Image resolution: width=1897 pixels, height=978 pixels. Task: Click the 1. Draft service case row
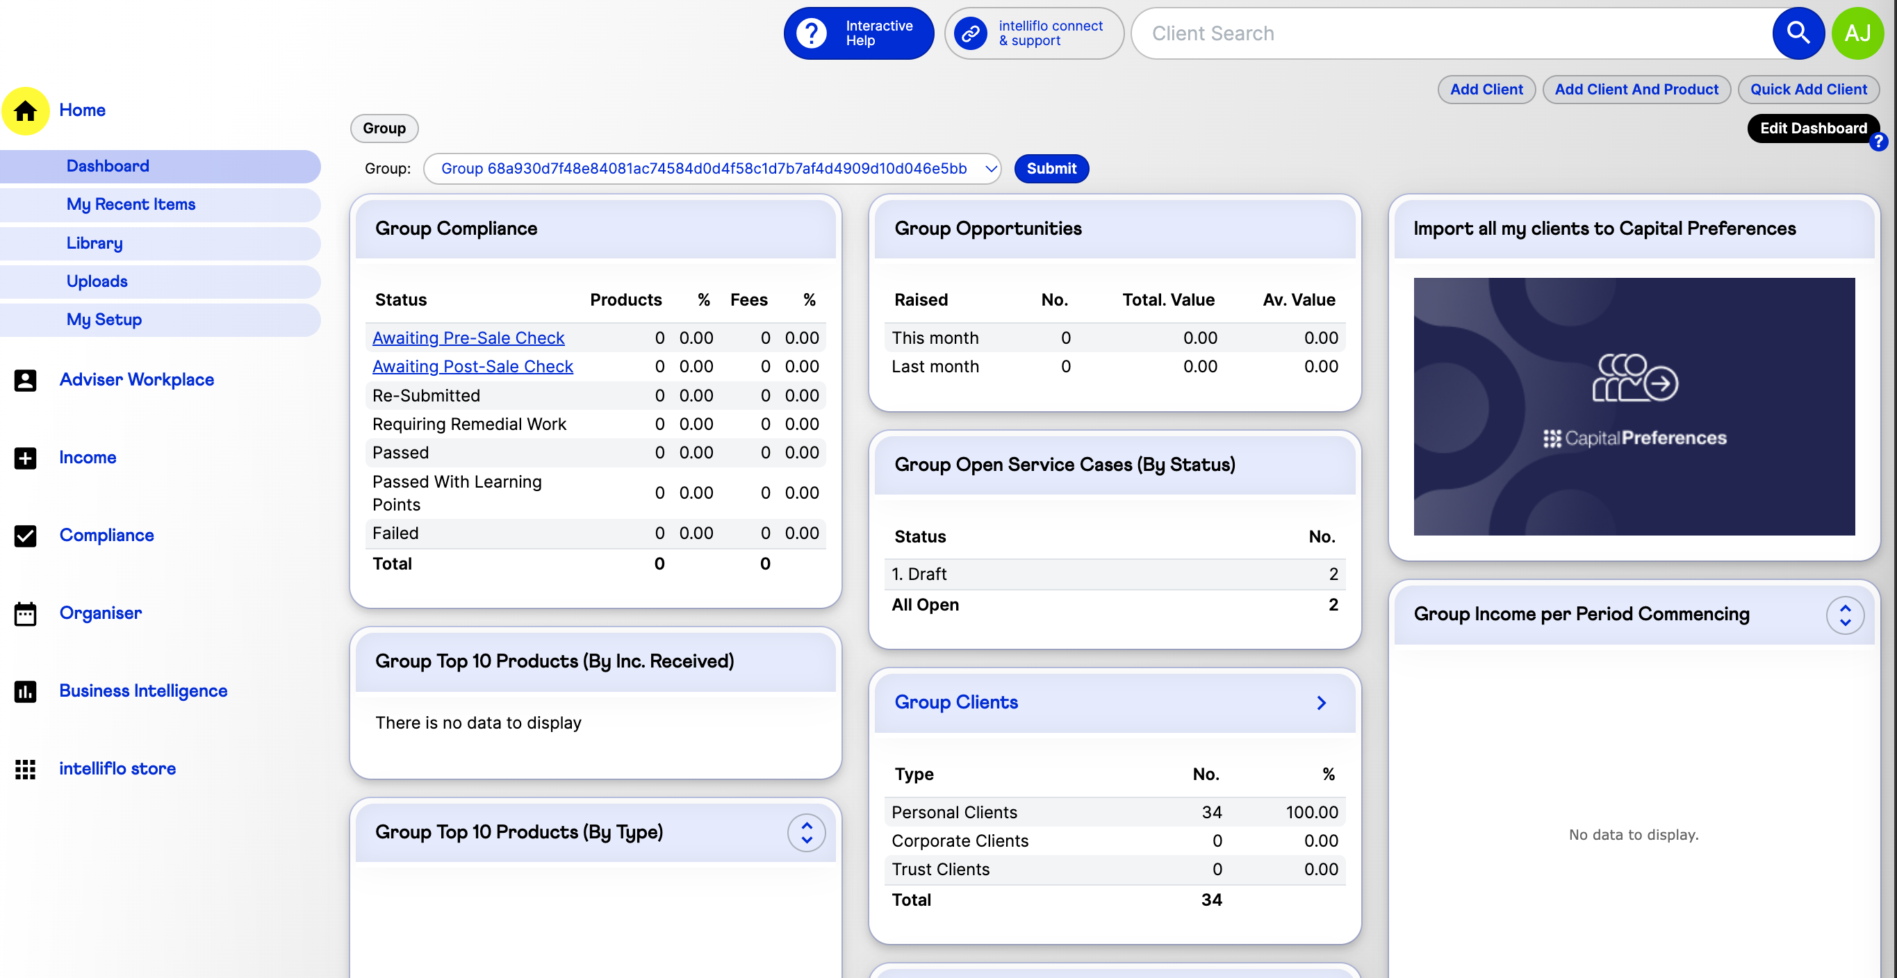[1114, 574]
